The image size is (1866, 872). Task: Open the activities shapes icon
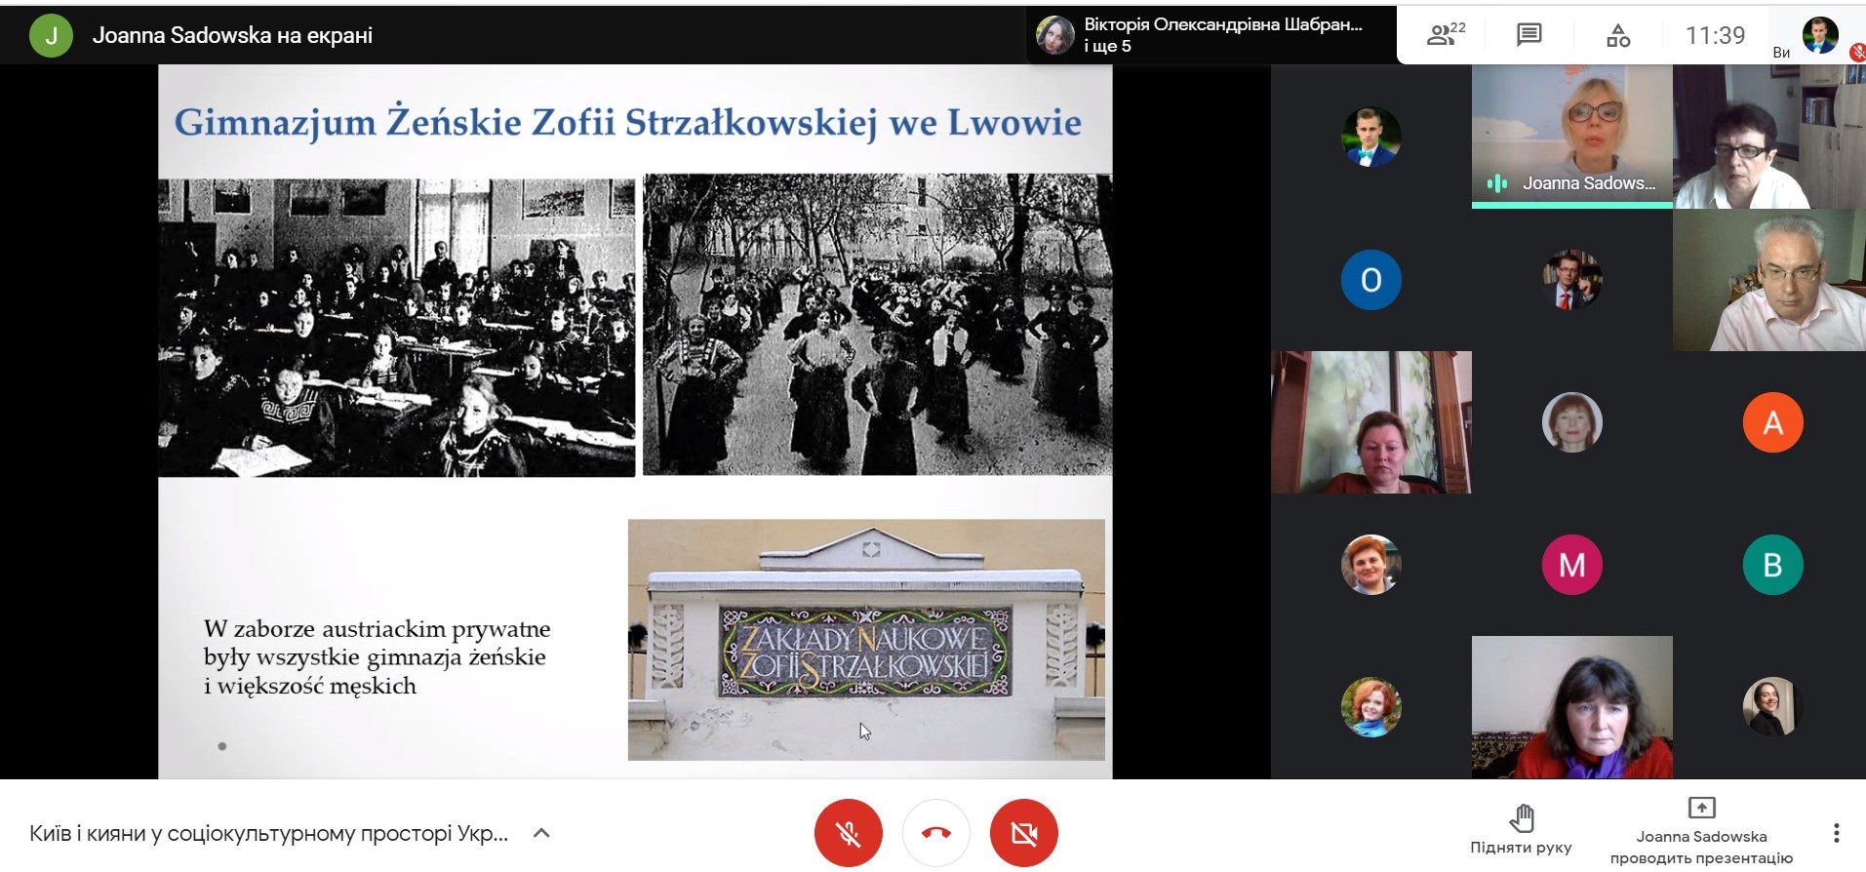coord(1617,36)
